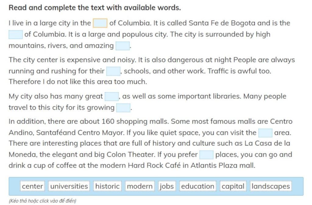Click the blank after 'for its growing'
Image resolution: width=312 pixels, height=205 pixels.
pos(123,108)
